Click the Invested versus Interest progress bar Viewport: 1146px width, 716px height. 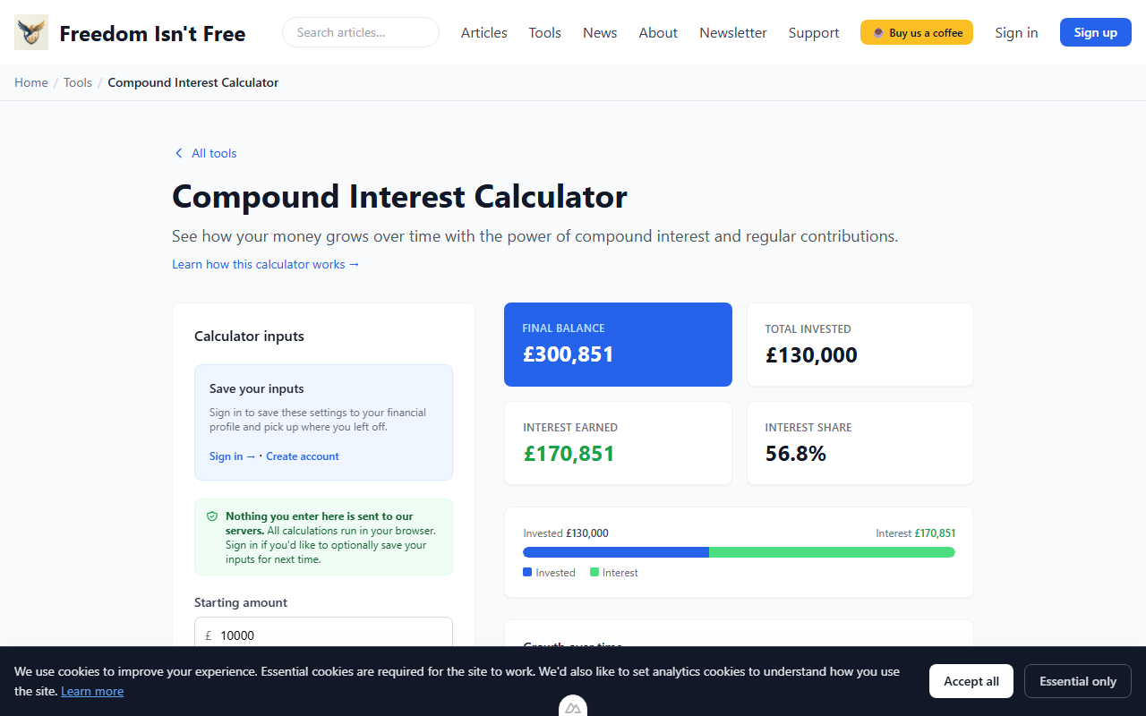(x=739, y=552)
